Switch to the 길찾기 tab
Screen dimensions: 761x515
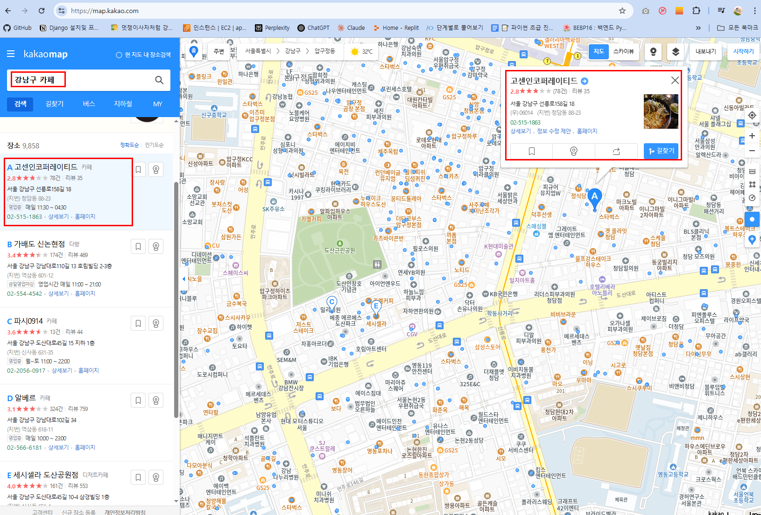pyautogui.click(x=55, y=104)
